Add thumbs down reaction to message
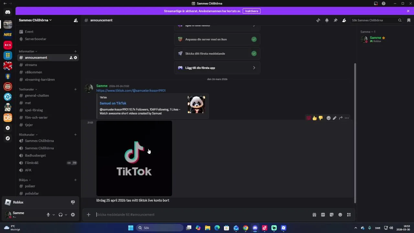Viewport: 414px width, 233px height. click(x=321, y=118)
